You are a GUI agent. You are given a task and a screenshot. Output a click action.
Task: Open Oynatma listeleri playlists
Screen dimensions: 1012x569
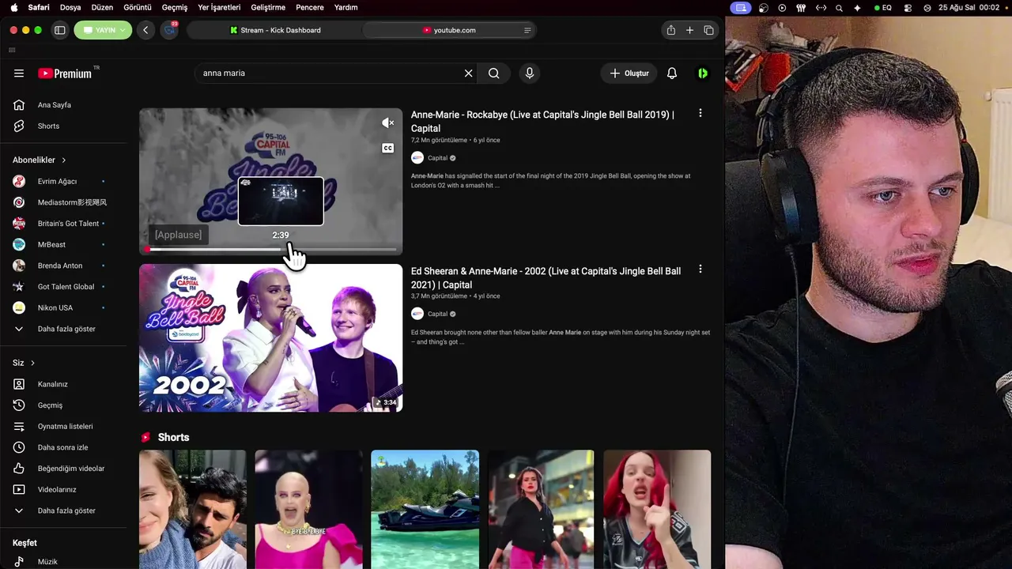(63, 427)
